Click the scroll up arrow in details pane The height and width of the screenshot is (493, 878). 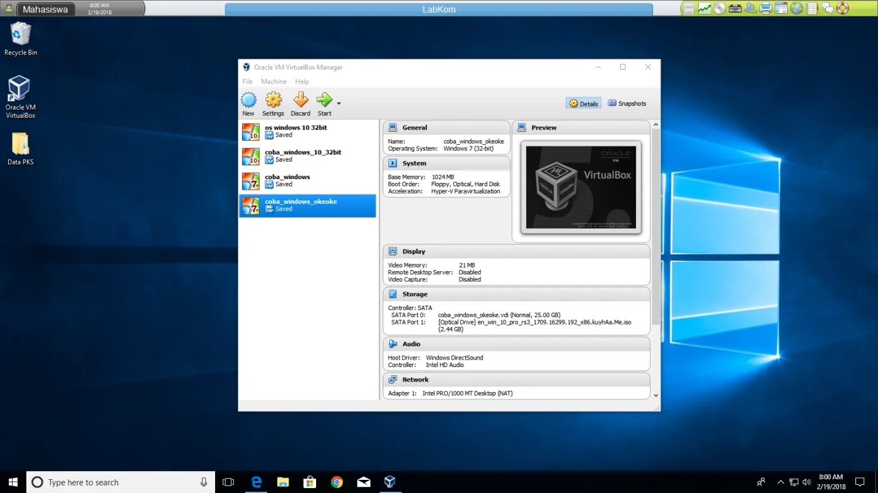point(656,124)
